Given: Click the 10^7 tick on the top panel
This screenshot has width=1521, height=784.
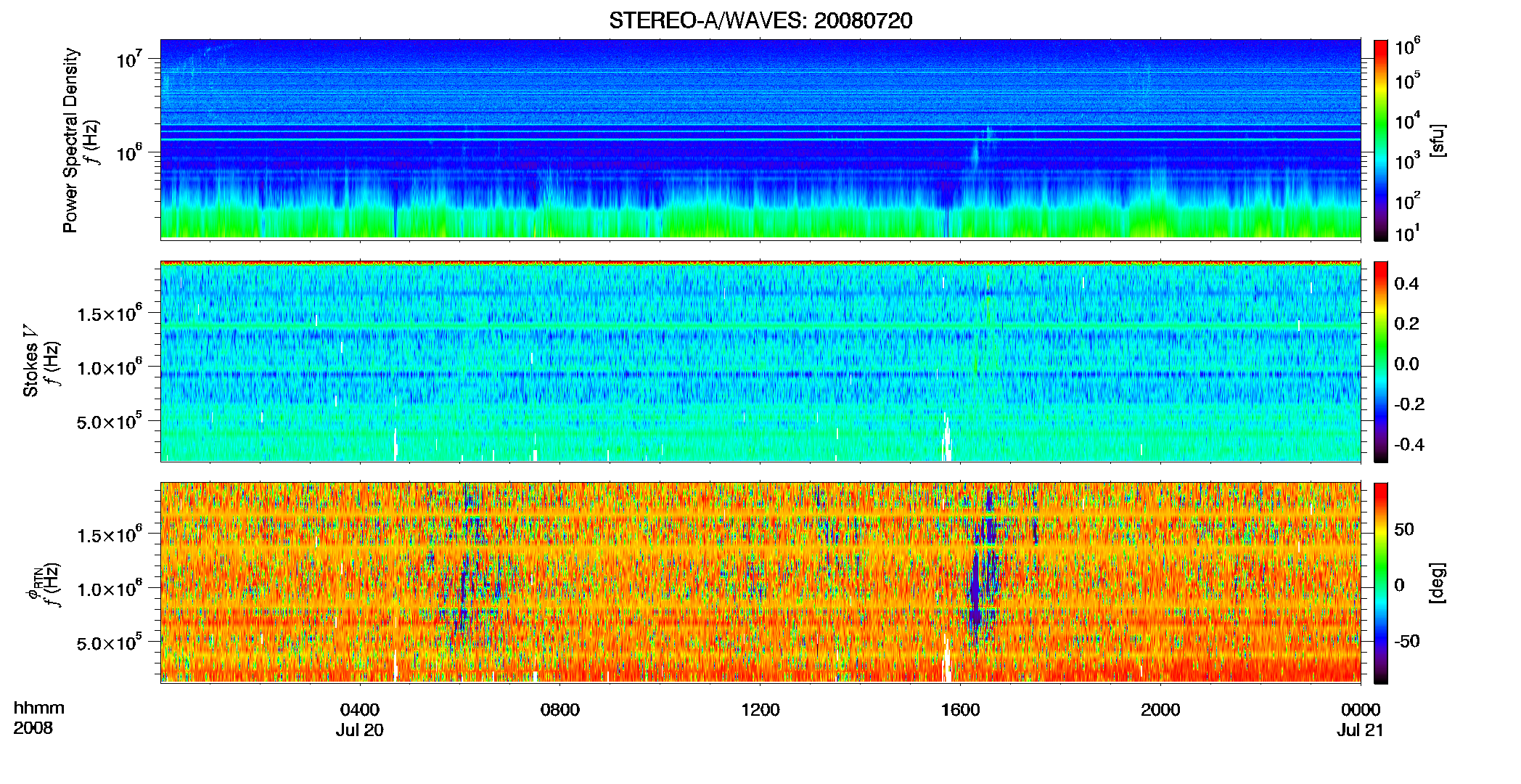Looking at the screenshot, I should [131, 59].
